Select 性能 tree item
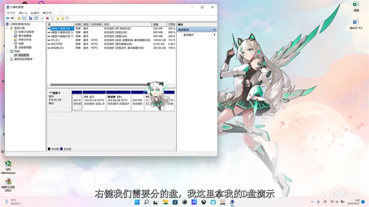Viewport: 369px width, 207px height. (x=21, y=44)
